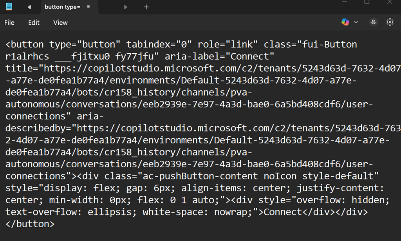Screen dimensions: 401x241
Task: Open the Copilot icon
Action: click(345, 22)
